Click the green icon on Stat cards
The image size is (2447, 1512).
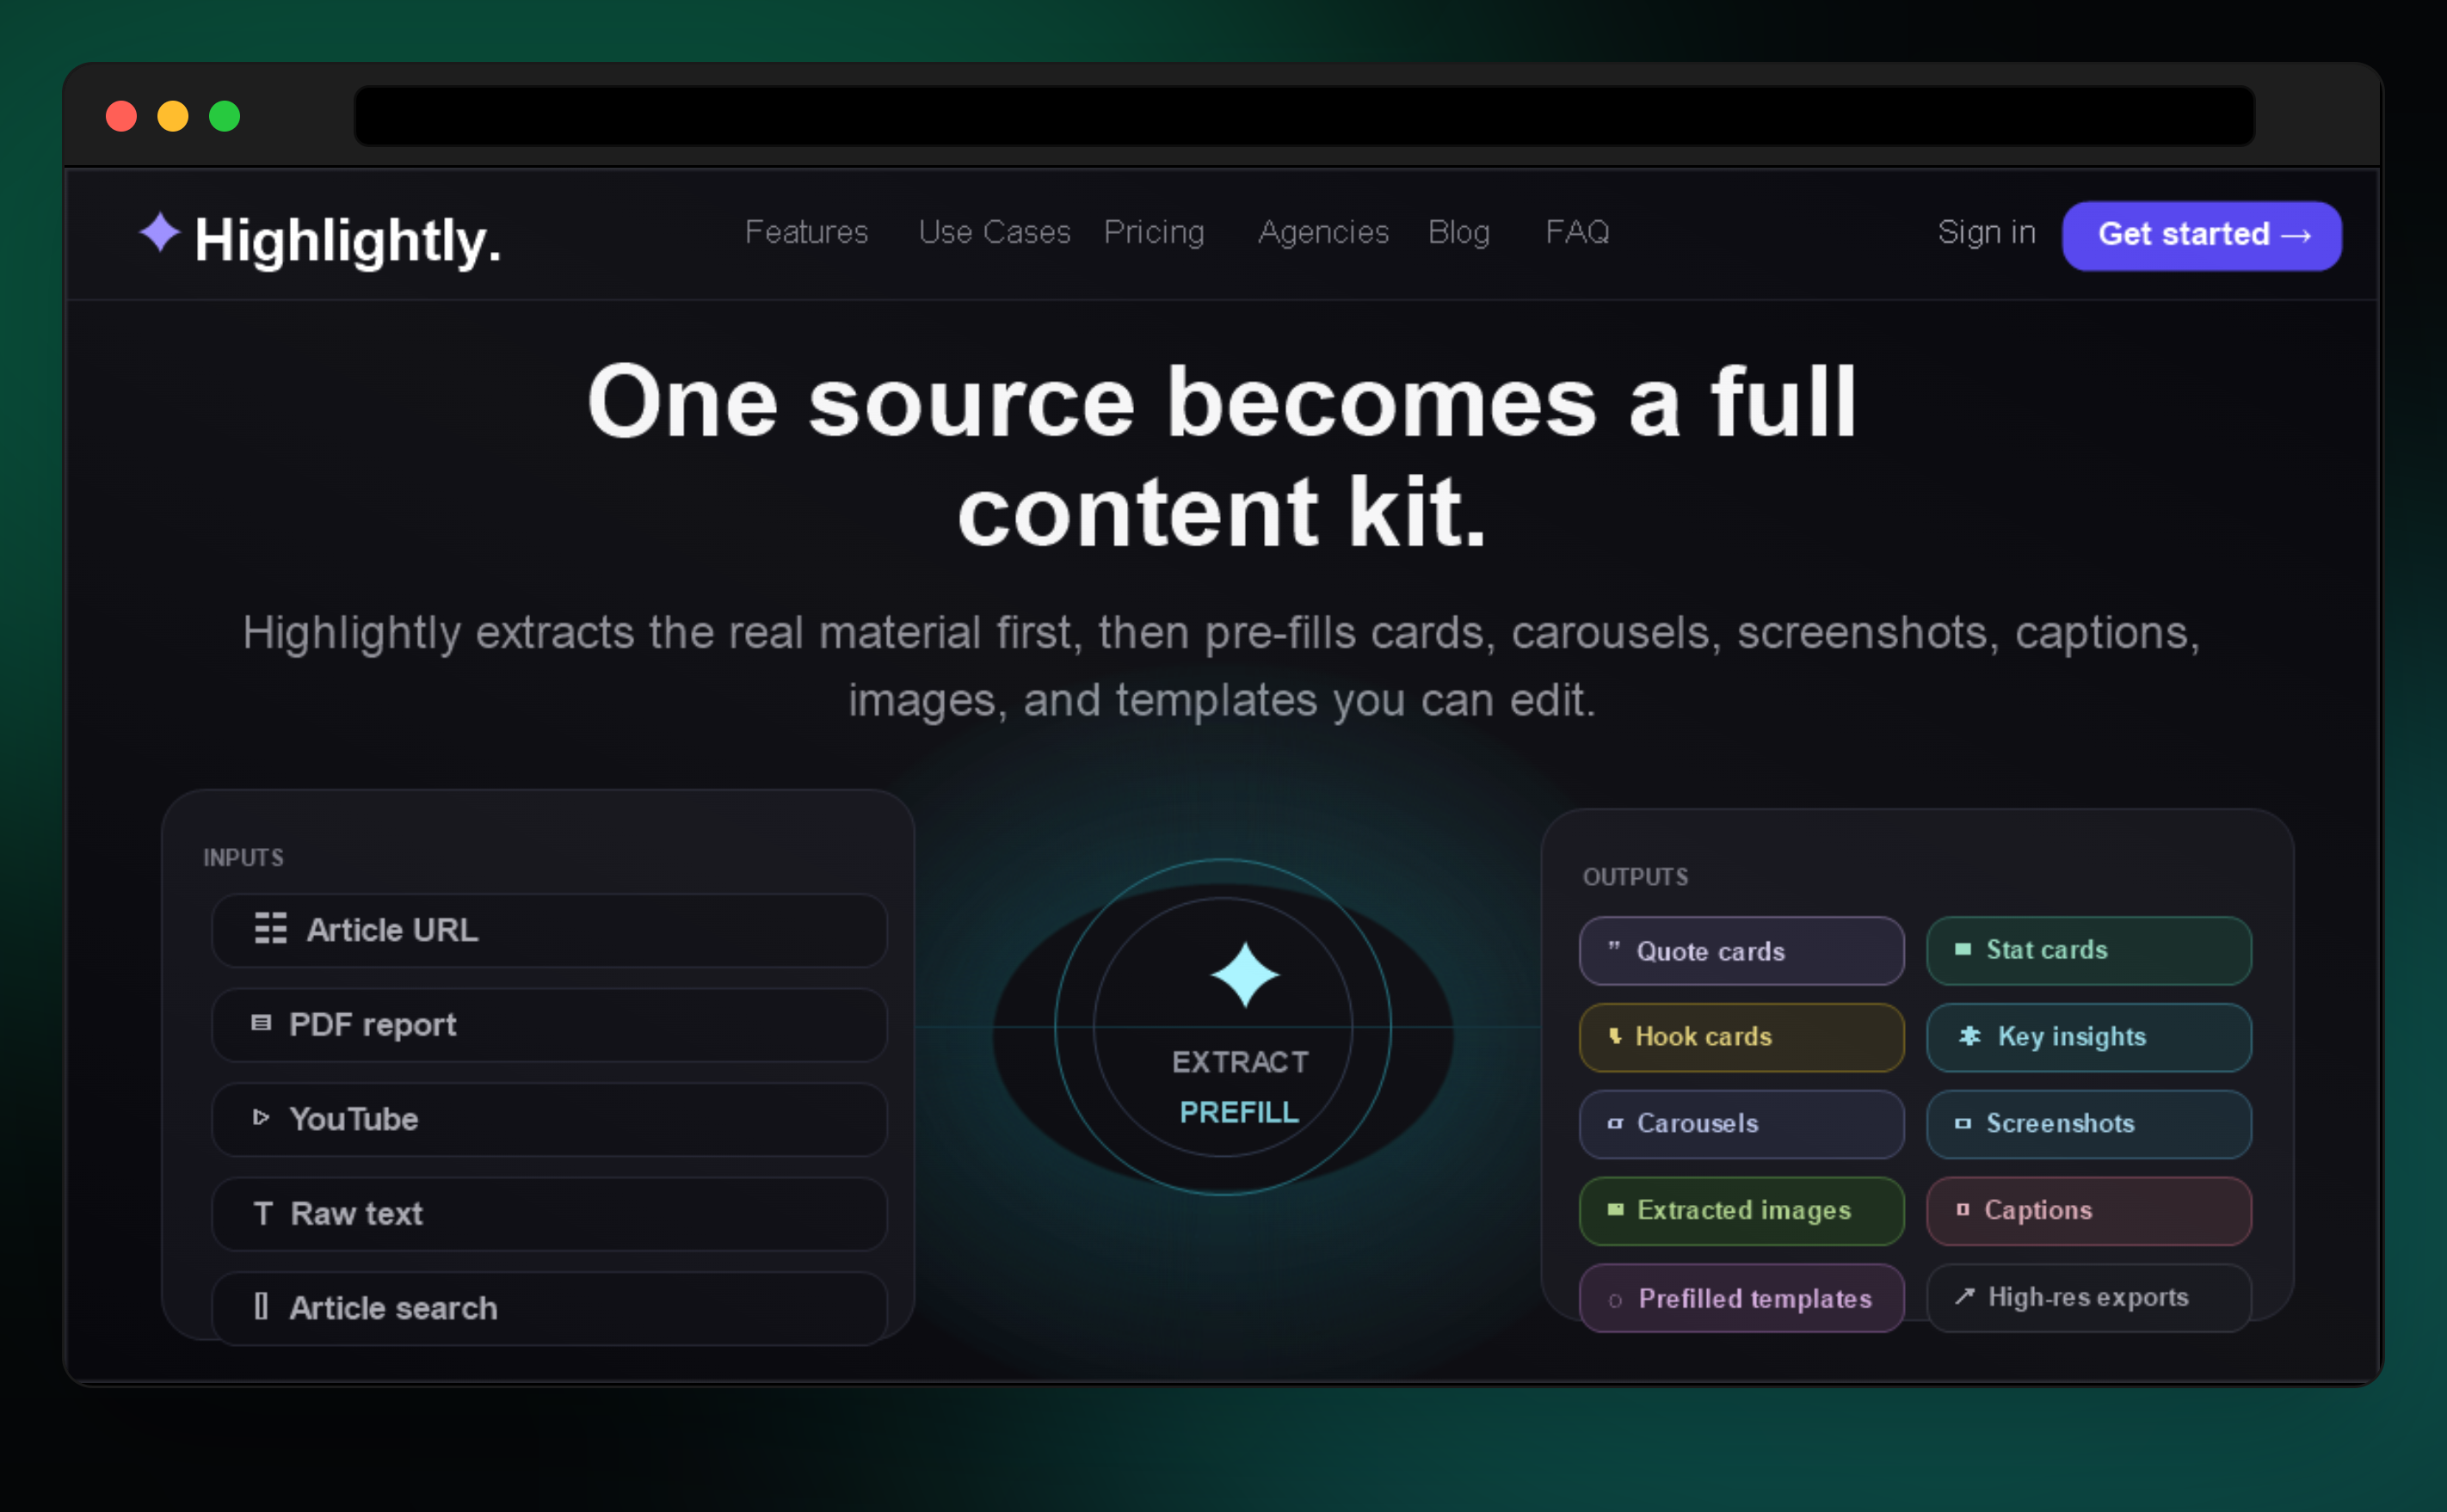coord(1963,949)
